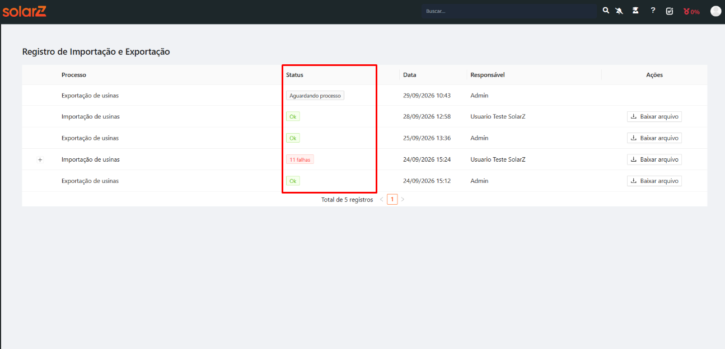Screen dimensions: 725x349
Task: Click the news note icon with sparkle
Action: tap(670, 11)
